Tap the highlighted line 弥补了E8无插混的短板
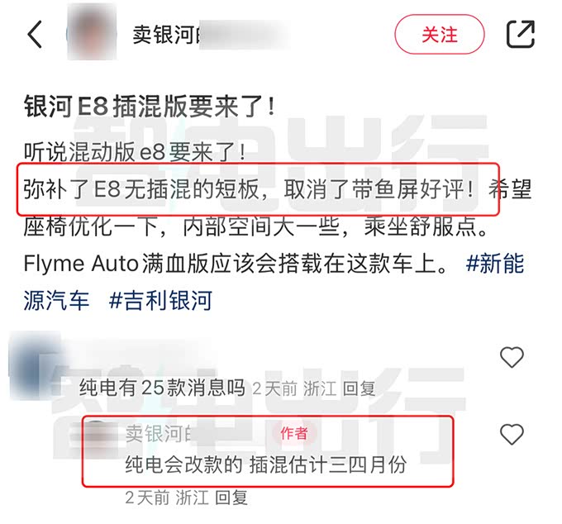Screen dimensions: 562x524 click(x=141, y=189)
